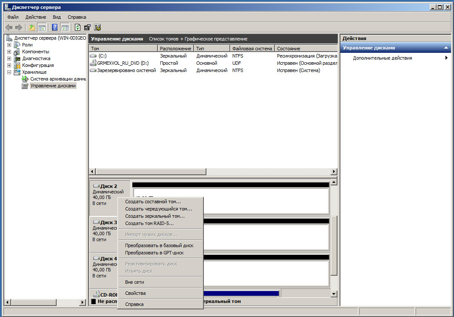Click the Refresh toolbar icon
This screenshot has height=317, width=454.
(77, 28)
